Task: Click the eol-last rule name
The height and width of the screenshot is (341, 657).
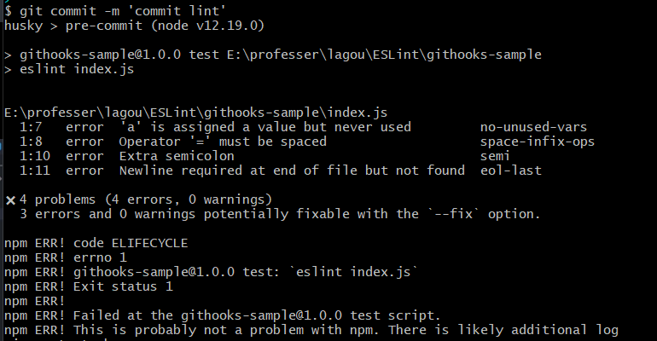Action: click(511, 170)
